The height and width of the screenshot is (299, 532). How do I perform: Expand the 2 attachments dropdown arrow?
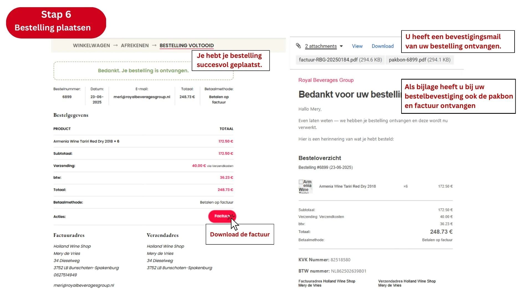(341, 46)
